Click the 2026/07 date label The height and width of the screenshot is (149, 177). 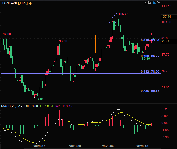click(x=39, y=146)
